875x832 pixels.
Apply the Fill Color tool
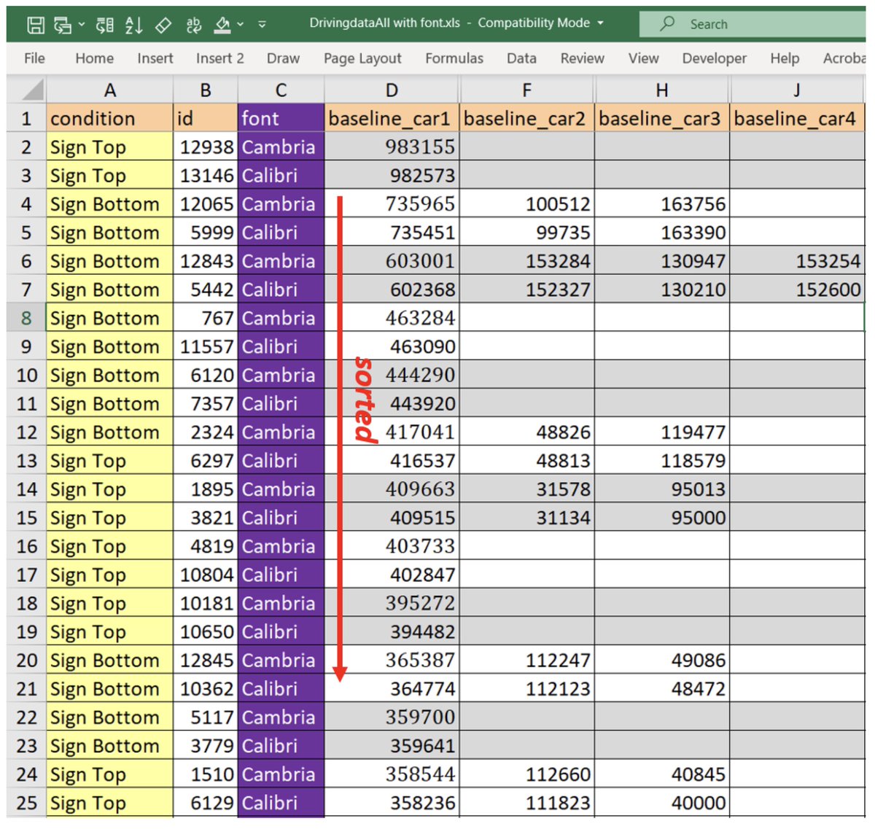pyautogui.click(x=222, y=23)
